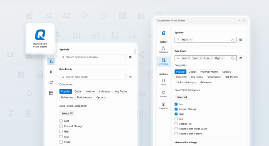Select the fx streaming icon in left panel

[51, 61]
